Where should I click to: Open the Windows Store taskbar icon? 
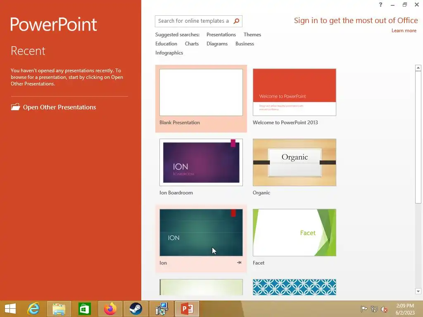[84, 309]
